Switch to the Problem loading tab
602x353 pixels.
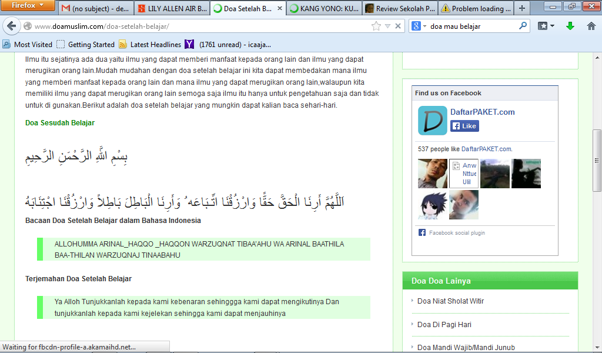point(476,8)
